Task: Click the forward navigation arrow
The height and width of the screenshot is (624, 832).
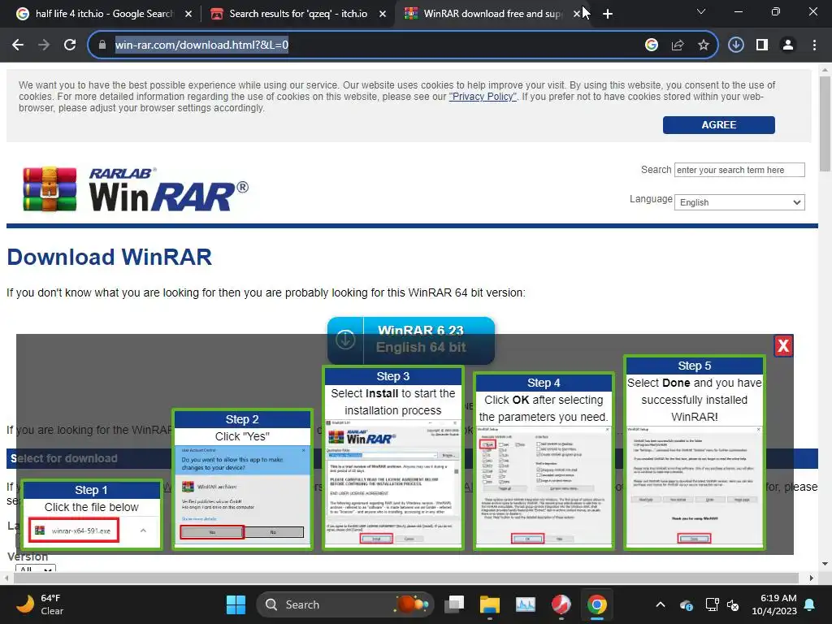Action: point(44,45)
